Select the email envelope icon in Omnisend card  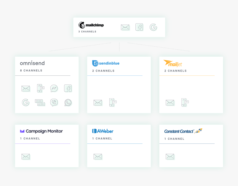tap(26, 89)
